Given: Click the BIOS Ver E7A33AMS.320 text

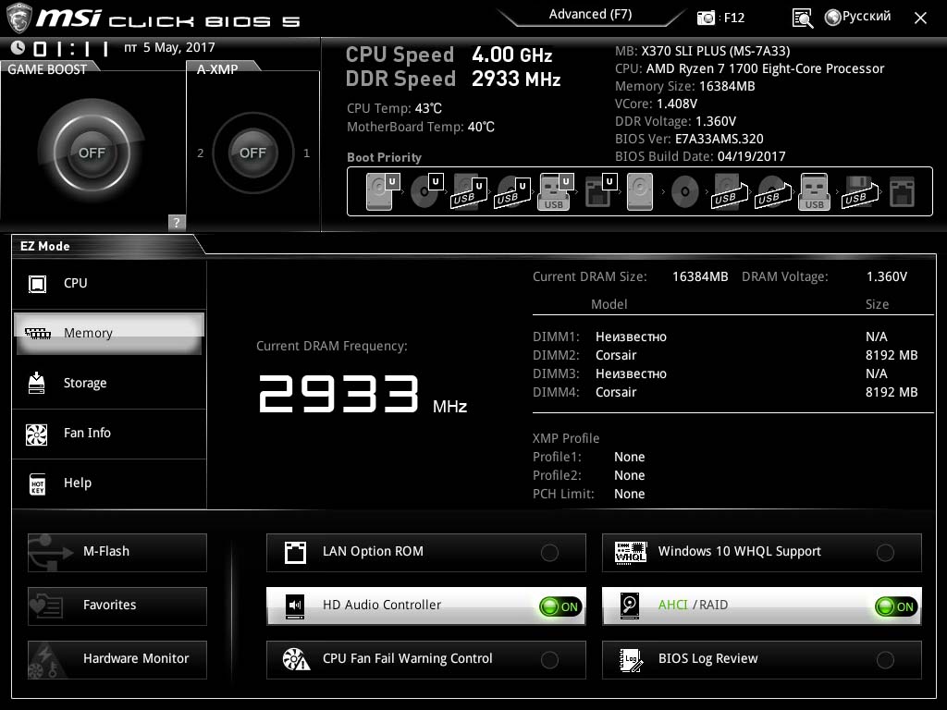Looking at the screenshot, I should pyautogui.click(x=689, y=139).
